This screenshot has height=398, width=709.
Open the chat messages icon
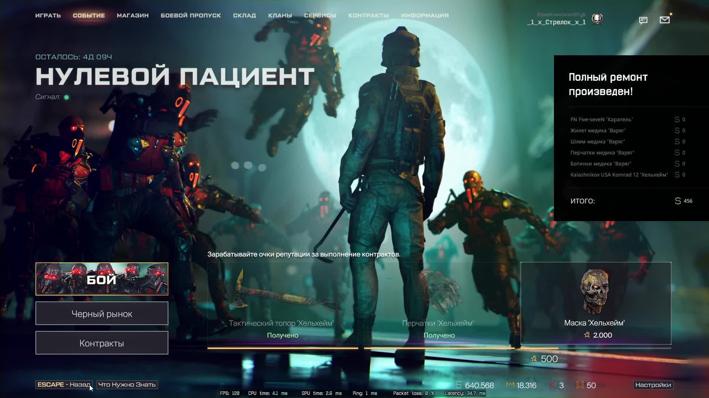(x=643, y=20)
